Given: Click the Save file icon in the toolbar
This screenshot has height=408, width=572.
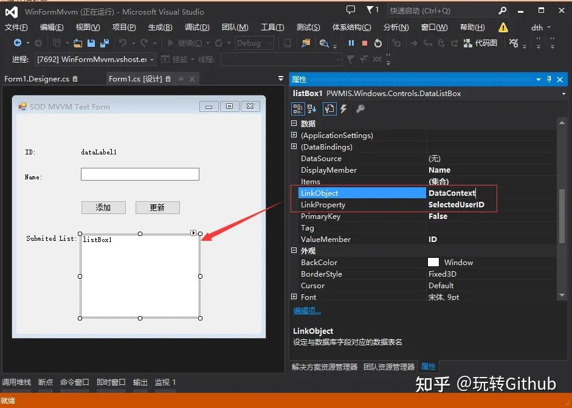Looking at the screenshot, I should [91, 43].
